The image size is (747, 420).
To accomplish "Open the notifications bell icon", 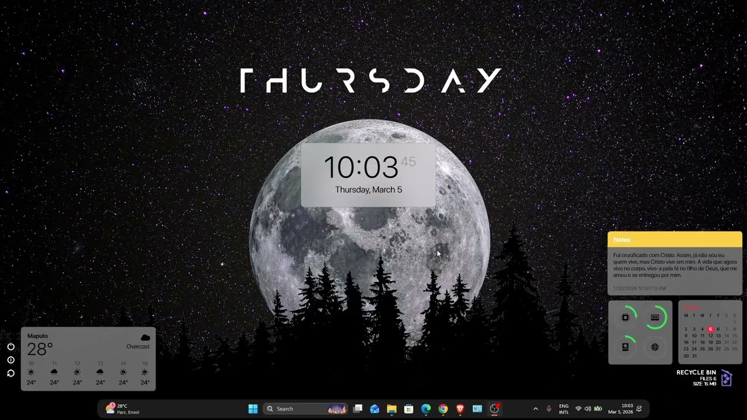I will tap(639, 409).
